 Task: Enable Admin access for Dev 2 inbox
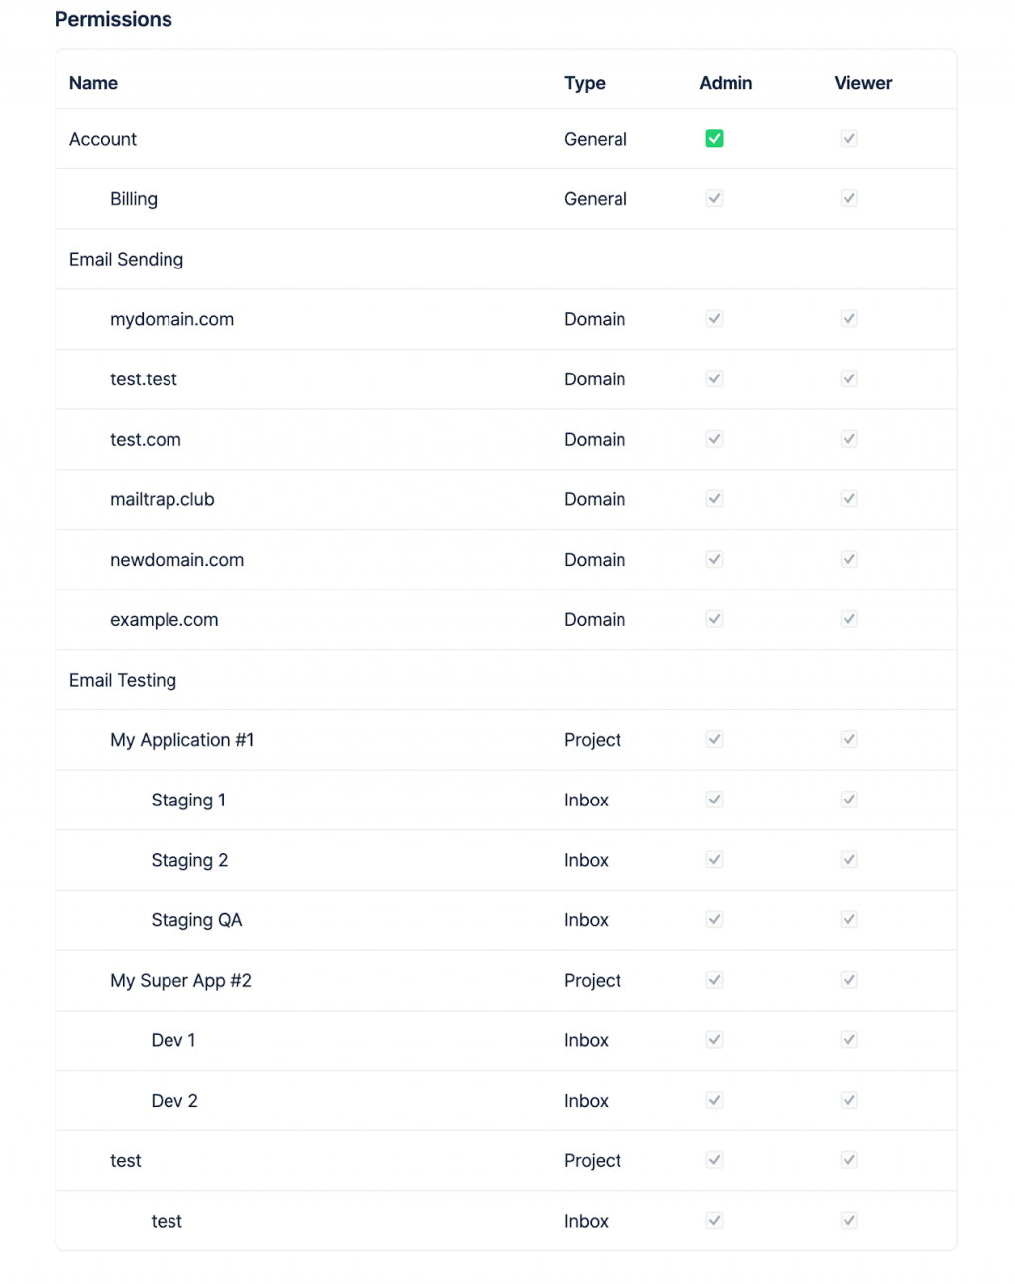[714, 1101]
